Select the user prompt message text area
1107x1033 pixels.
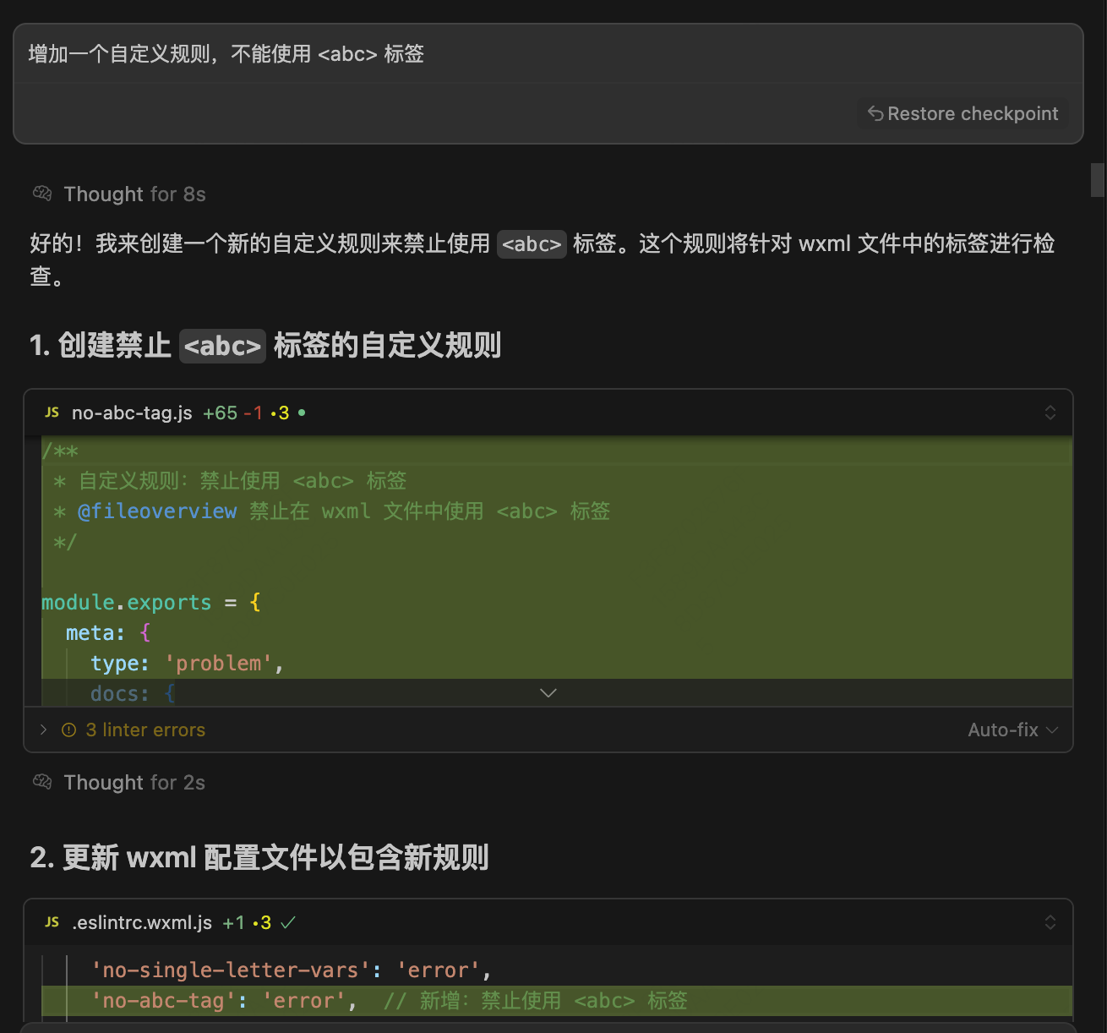(225, 54)
